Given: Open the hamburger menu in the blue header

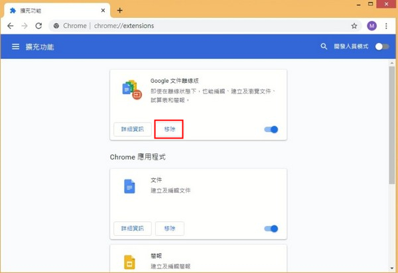Looking at the screenshot, I should tap(15, 46).
